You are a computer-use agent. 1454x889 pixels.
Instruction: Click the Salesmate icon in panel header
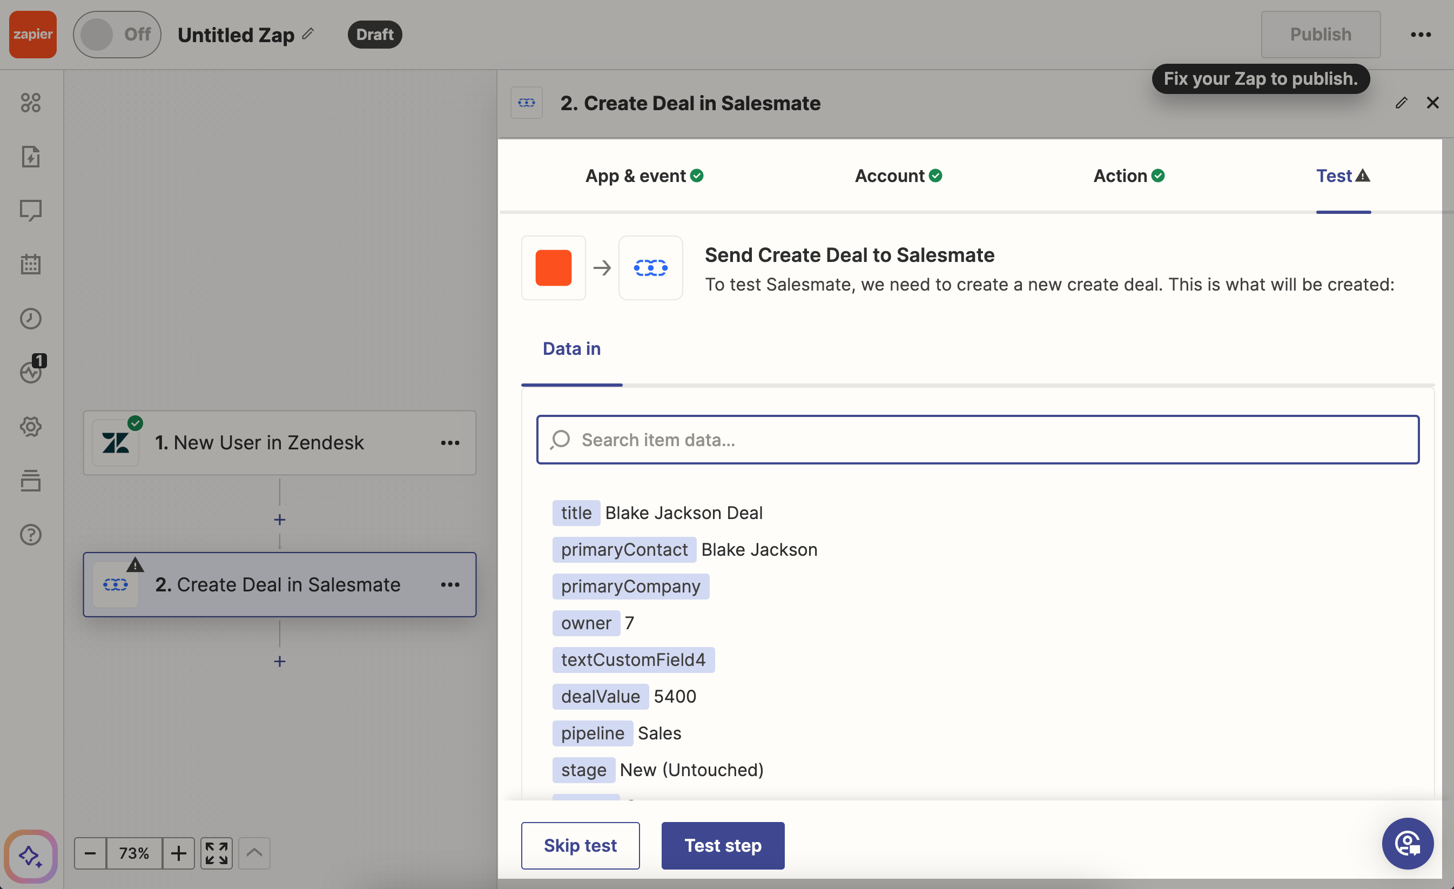coord(527,103)
